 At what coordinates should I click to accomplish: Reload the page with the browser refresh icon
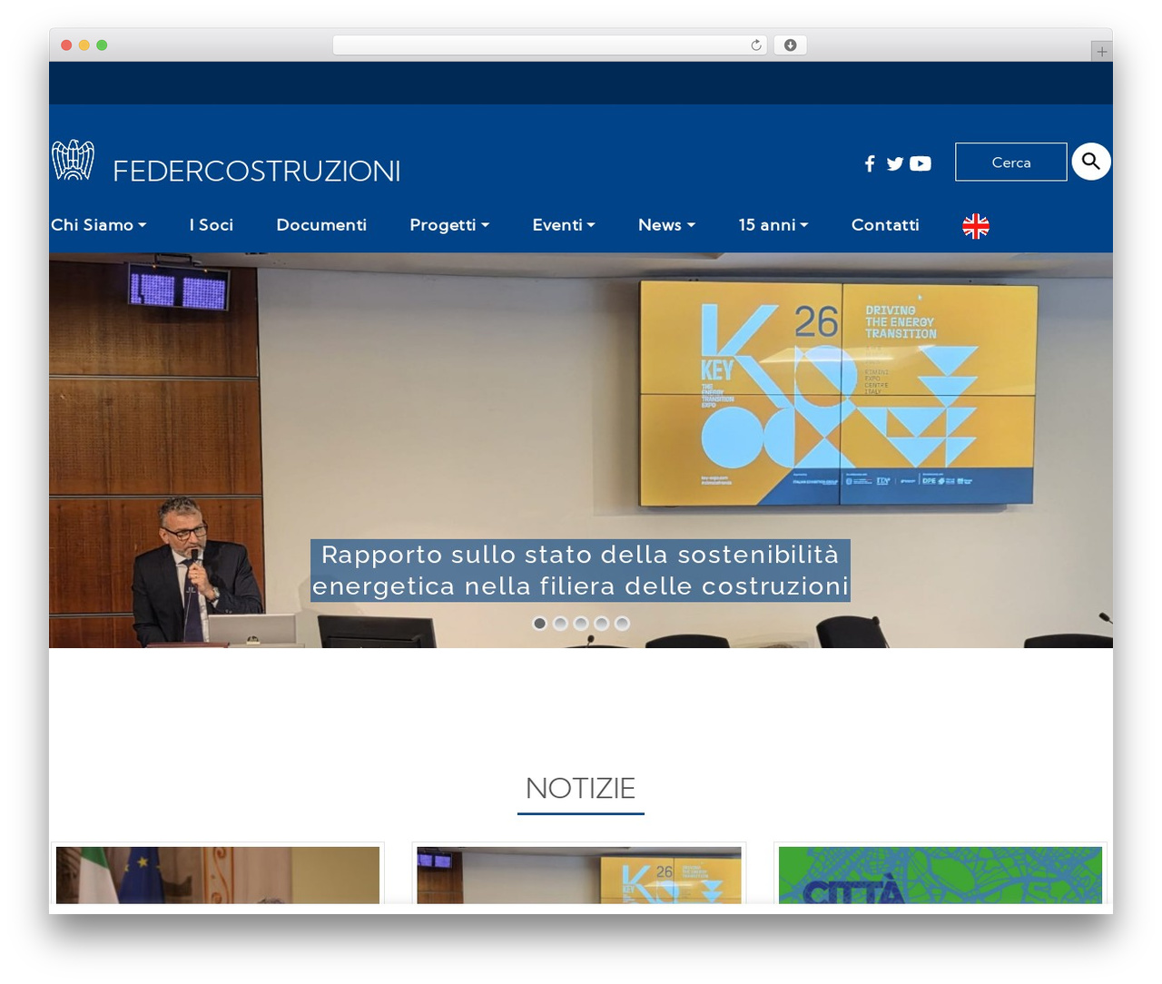click(756, 45)
